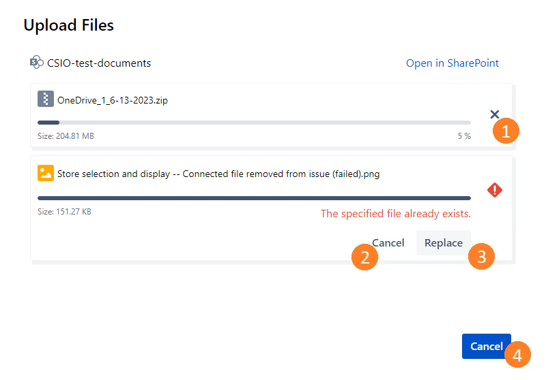The width and height of the screenshot is (546, 380).
Task: Click the OneDrive zip upload progress bar
Action: tap(254, 123)
